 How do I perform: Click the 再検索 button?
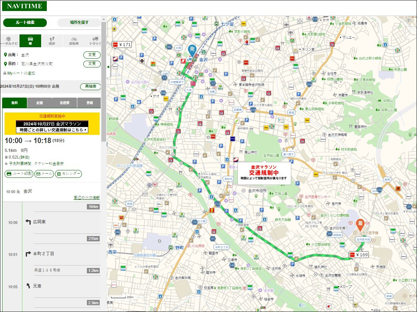pyautogui.click(x=90, y=87)
